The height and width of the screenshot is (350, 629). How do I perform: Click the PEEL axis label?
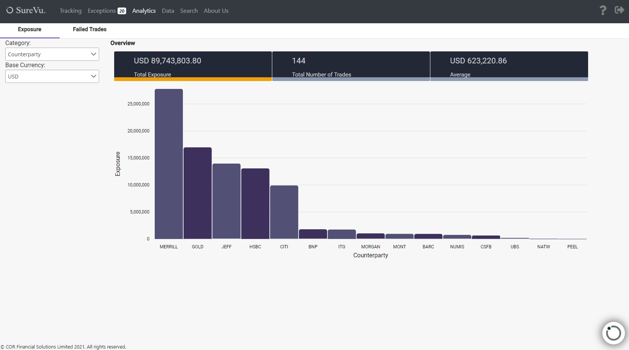click(573, 247)
